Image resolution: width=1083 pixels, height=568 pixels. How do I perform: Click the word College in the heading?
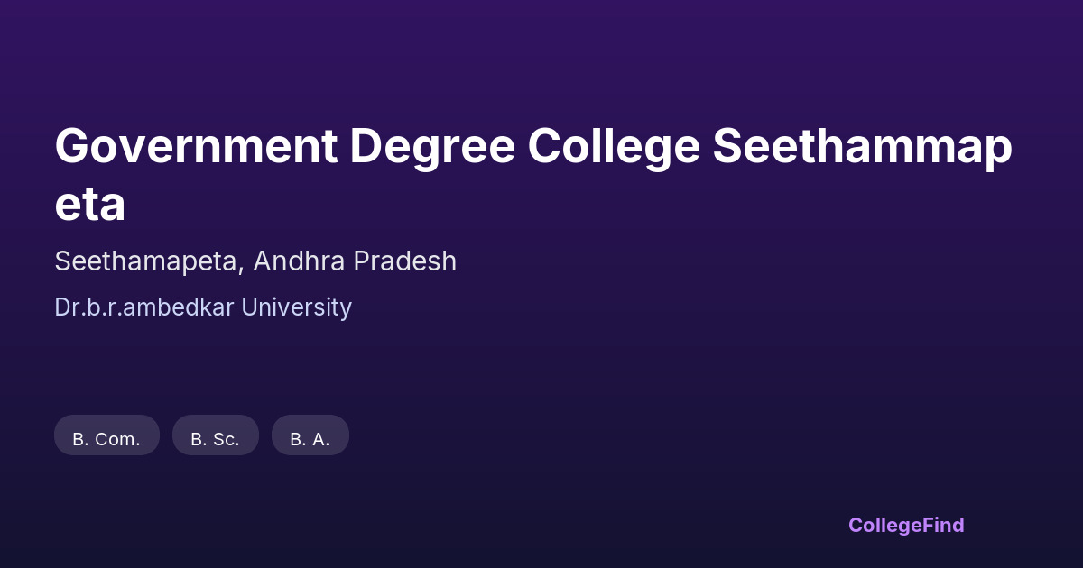pos(614,147)
